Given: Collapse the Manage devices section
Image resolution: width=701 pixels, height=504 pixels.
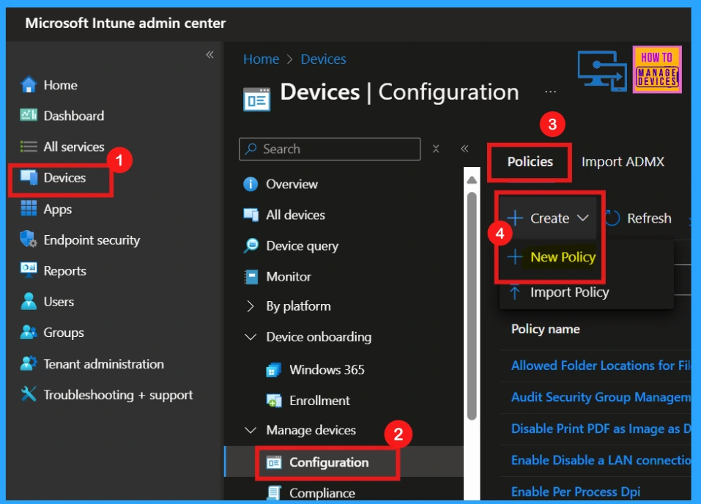Looking at the screenshot, I should coord(251,430).
